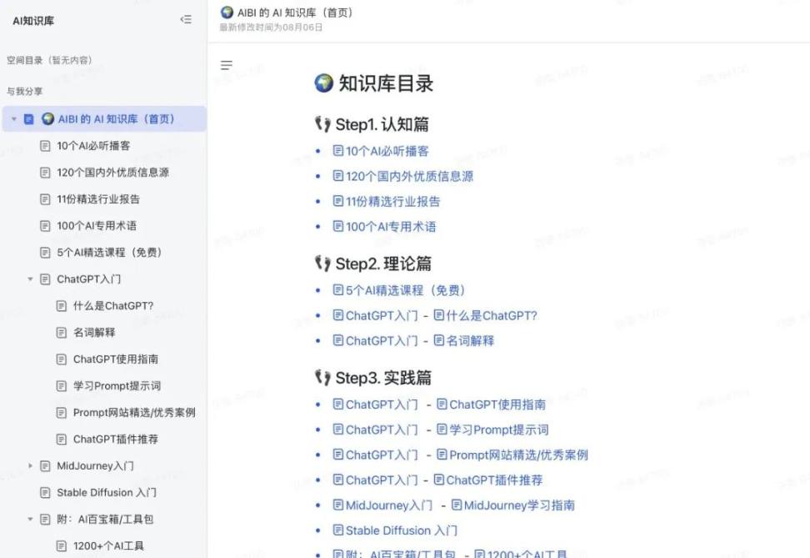Collapse the sidebar with the top-left collapse icon
This screenshot has height=558, width=810.
click(186, 20)
